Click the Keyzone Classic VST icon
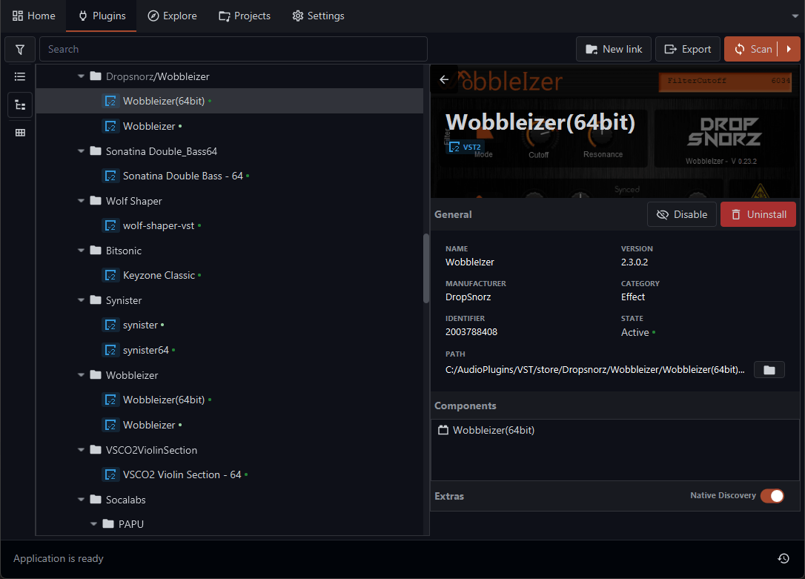Viewport: 805px width, 579px height. 110,275
